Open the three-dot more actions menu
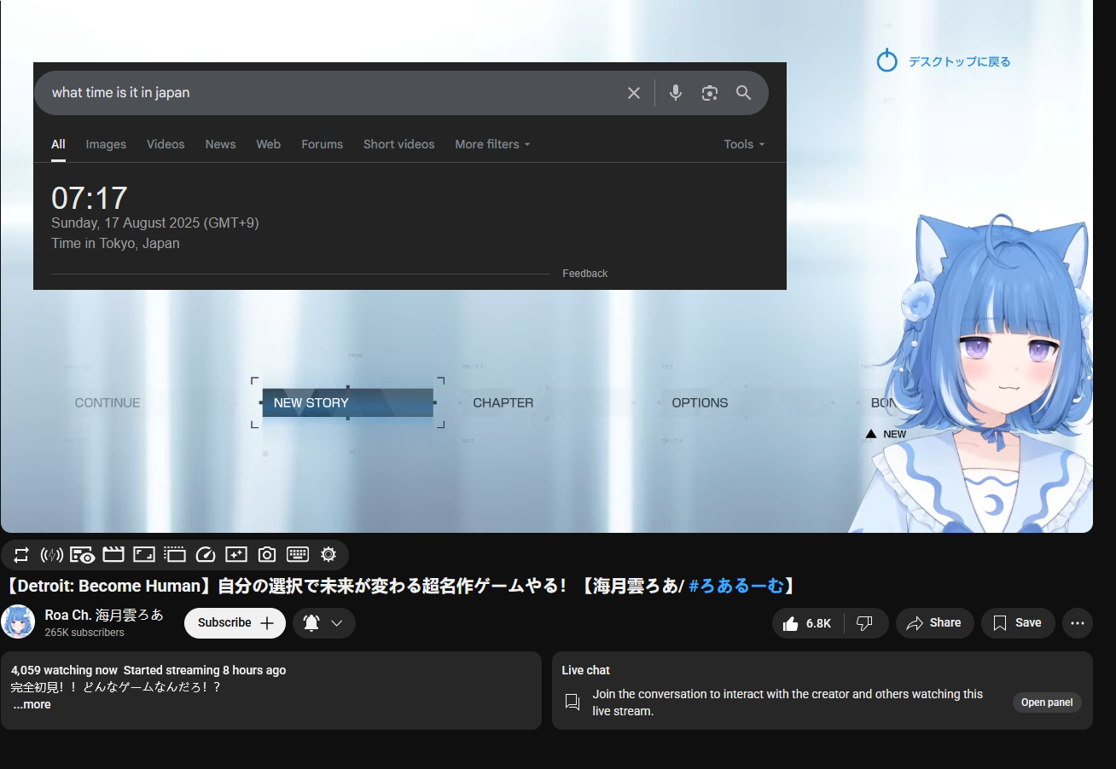1116x769 pixels. (1077, 623)
